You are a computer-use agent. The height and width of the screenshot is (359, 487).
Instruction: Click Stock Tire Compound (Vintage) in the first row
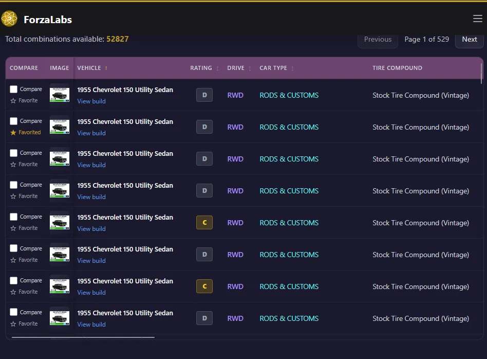pyautogui.click(x=421, y=95)
